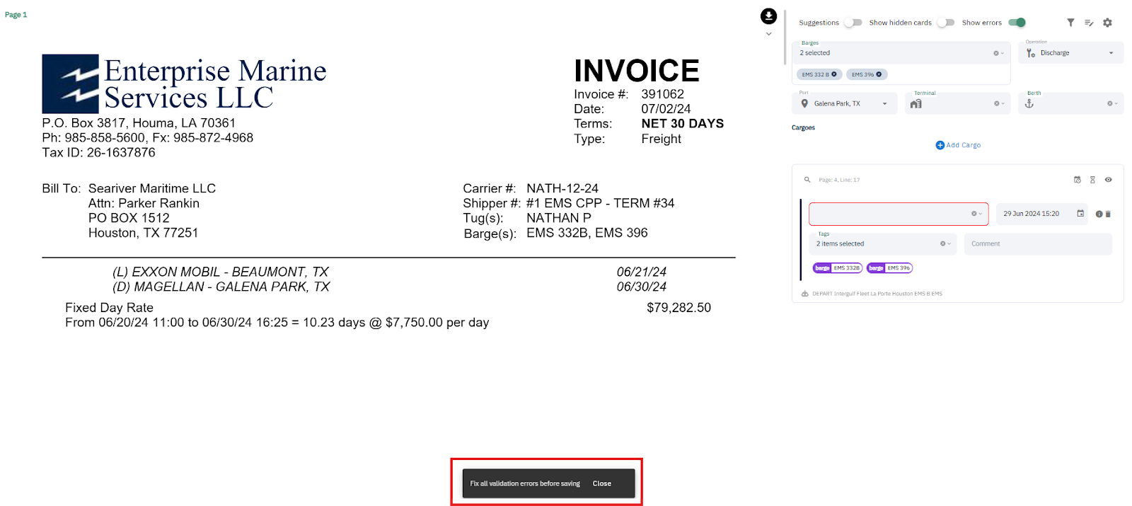Click the event info icon
This screenshot has width=1132, height=506.
point(1099,214)
